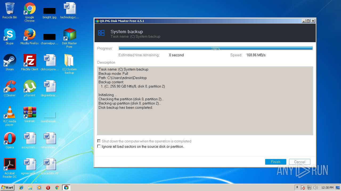Open the Disk Master Free desktop shortcut
This screenshot has width=341, height=191.
(70, 38)
